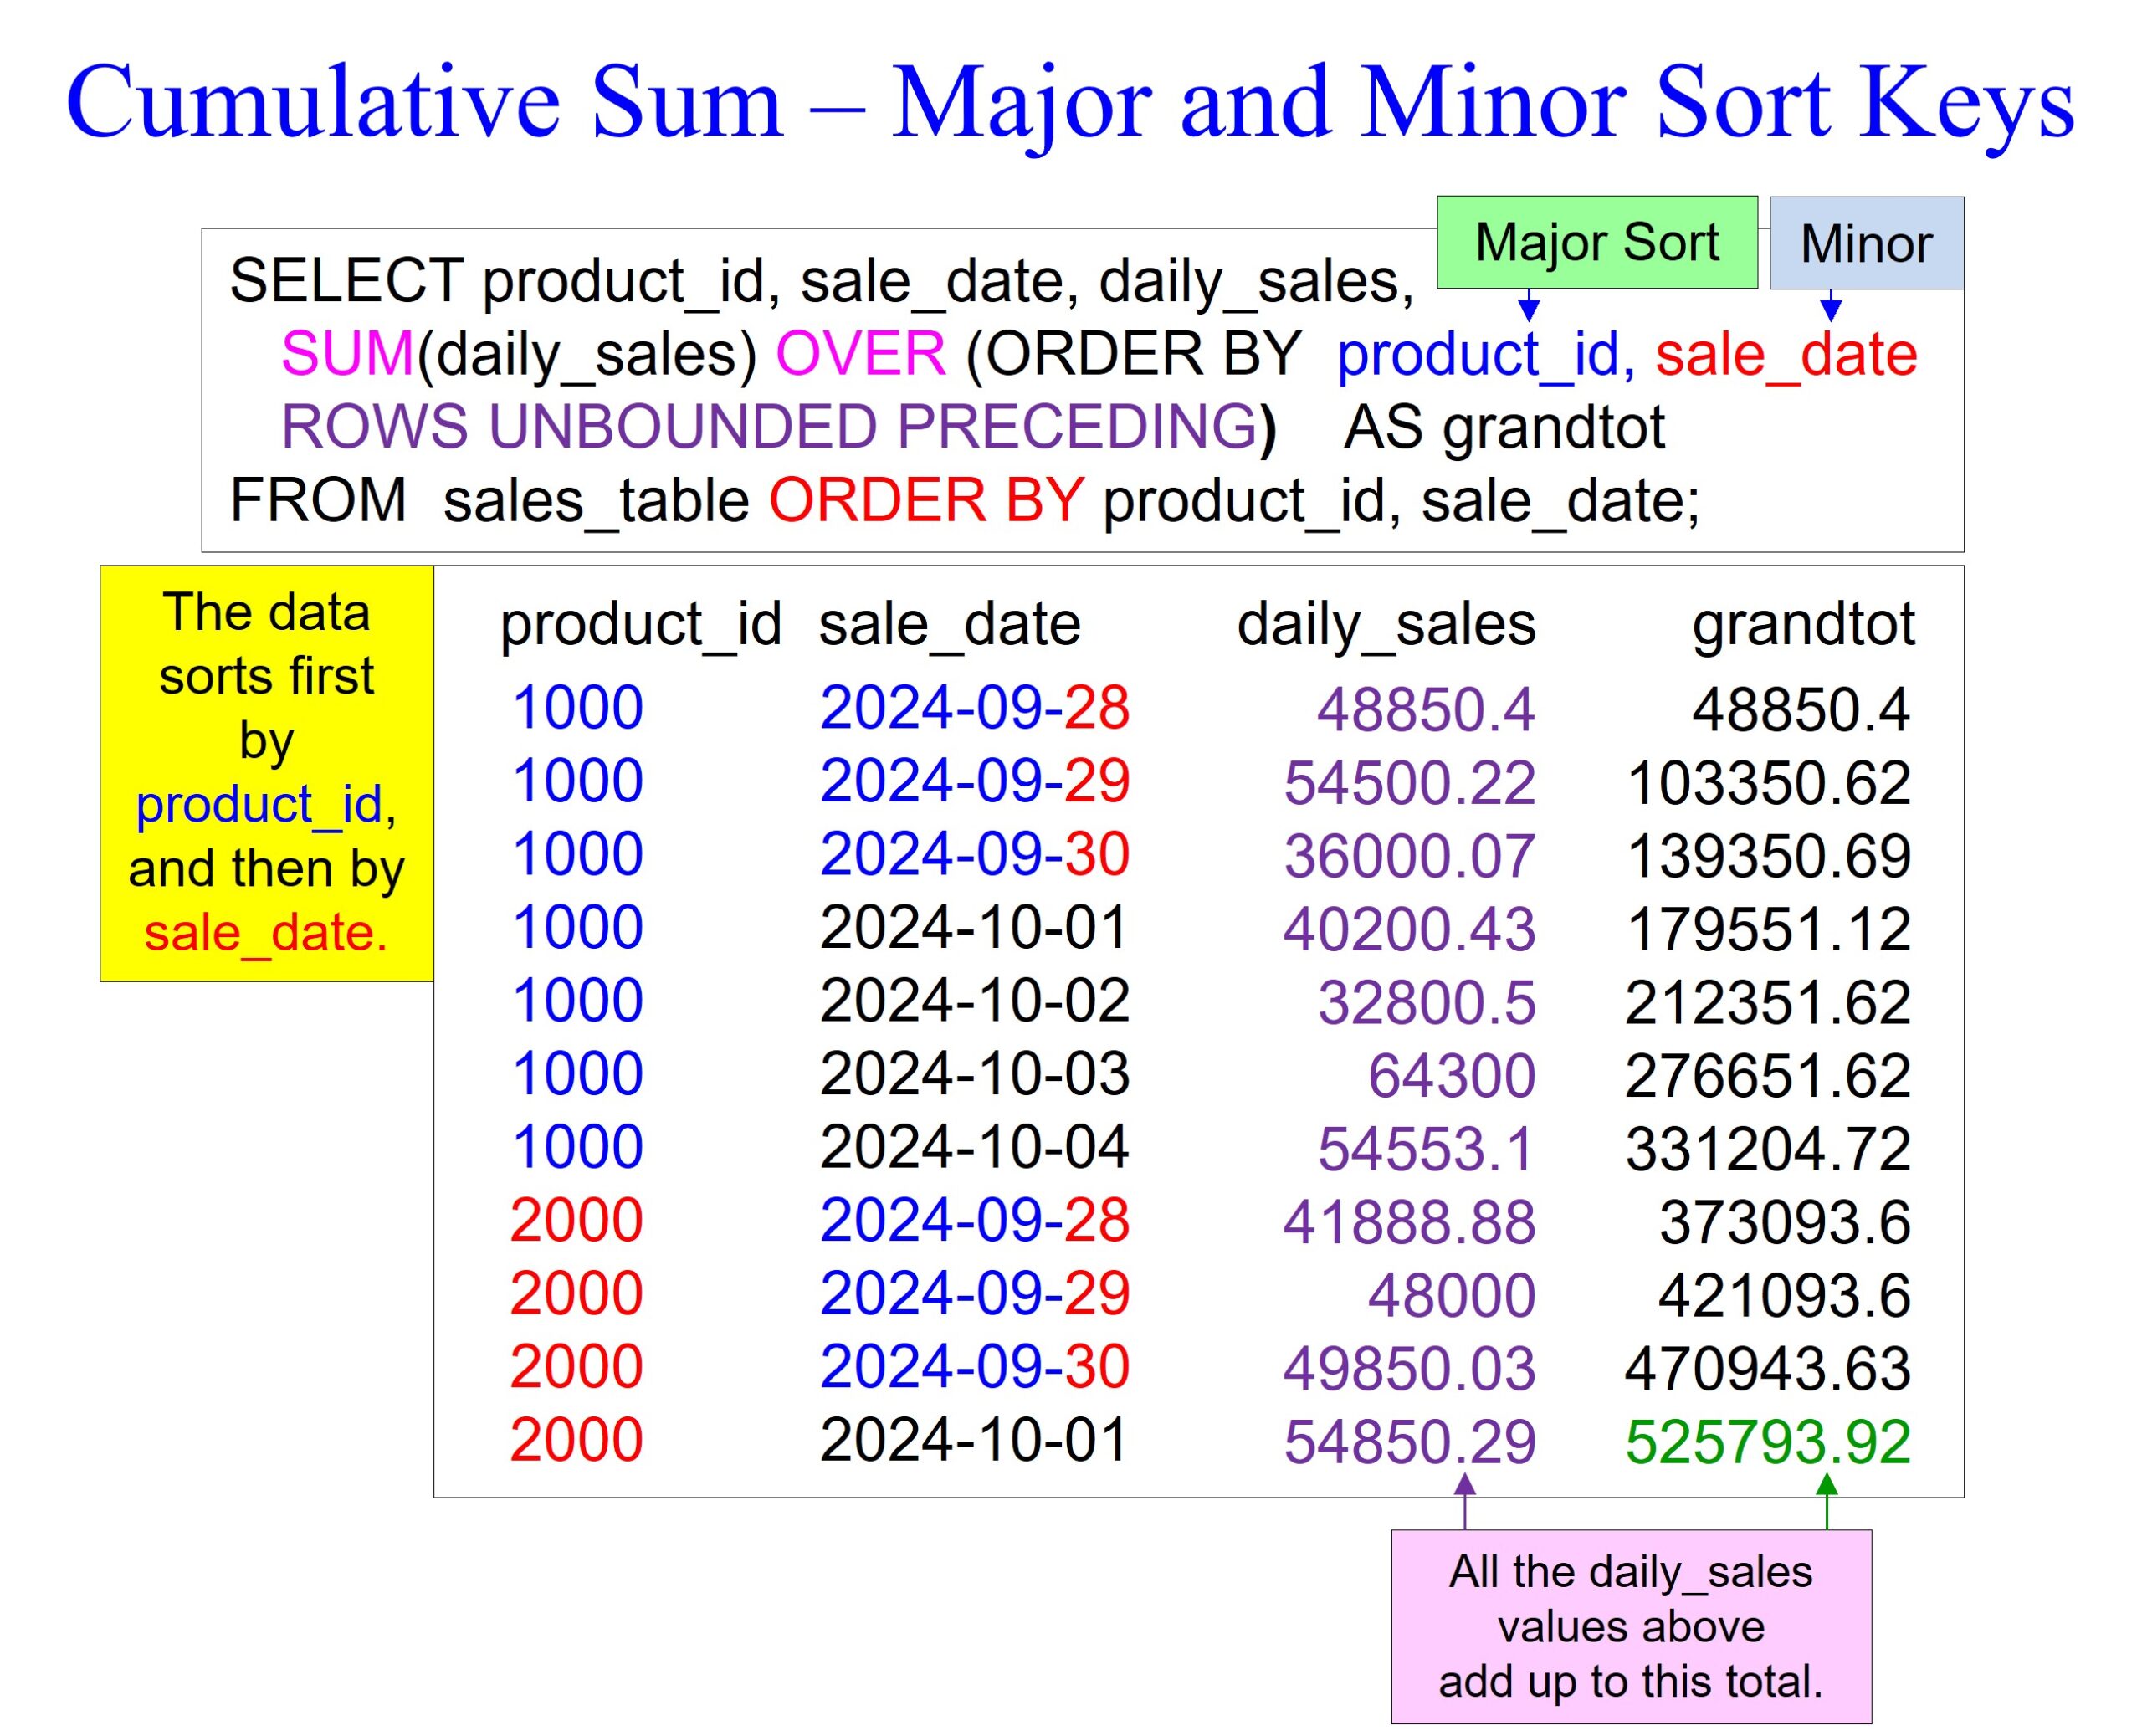Click the green total 525793.92
The image size is (2142, 1736).
pos(1767,1441)
